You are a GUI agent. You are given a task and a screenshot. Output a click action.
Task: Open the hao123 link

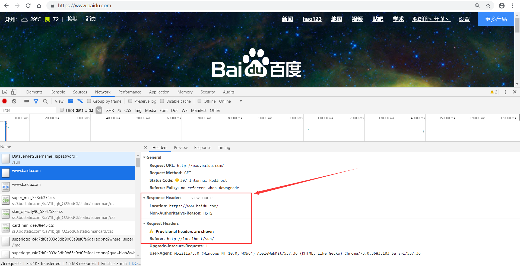click(312, 19)
